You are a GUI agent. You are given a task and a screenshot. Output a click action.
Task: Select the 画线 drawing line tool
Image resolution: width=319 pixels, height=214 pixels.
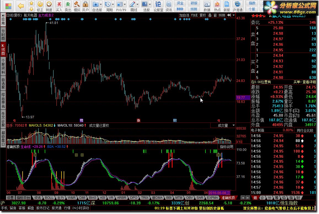pos(132,6)
